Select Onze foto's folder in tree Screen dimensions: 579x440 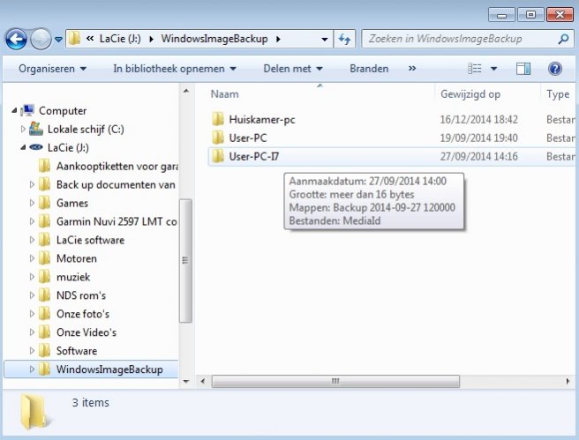83,314
